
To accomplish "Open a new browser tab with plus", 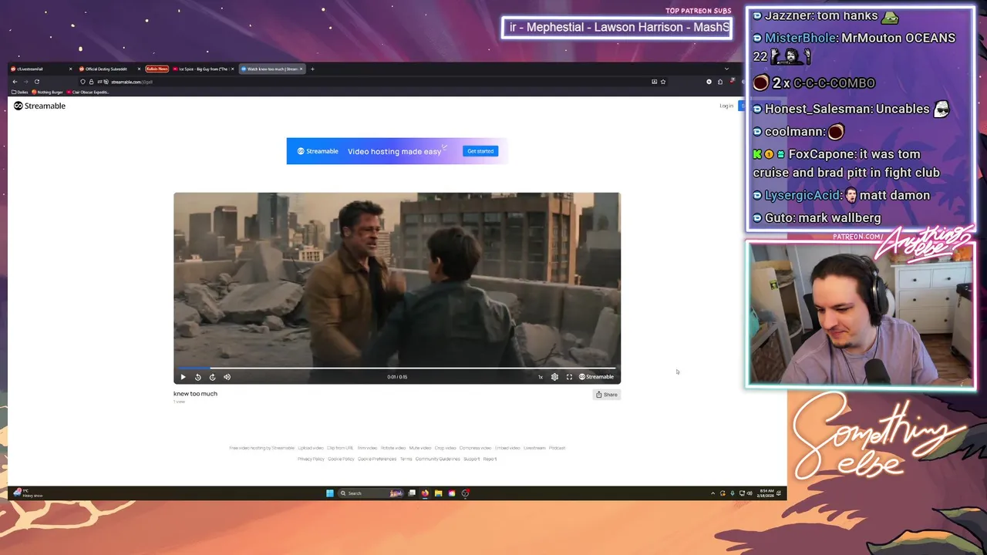I will (x=312, y=69).
